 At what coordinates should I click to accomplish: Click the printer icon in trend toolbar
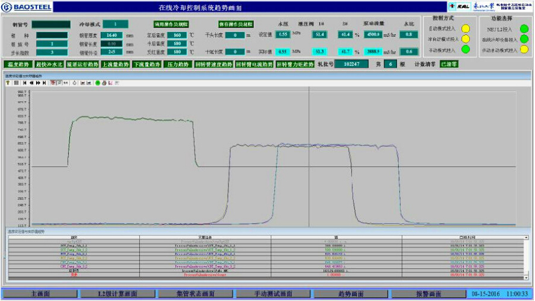104,83
